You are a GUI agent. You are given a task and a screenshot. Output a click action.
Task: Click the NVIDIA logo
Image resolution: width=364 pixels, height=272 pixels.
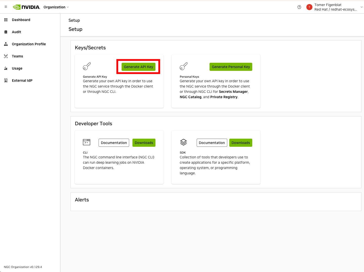(27, 7)
